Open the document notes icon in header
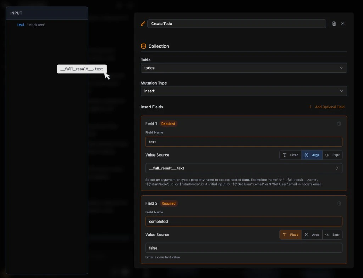Image resolution: width=363 pixels, height=278 pixels. tap(334, 24)
